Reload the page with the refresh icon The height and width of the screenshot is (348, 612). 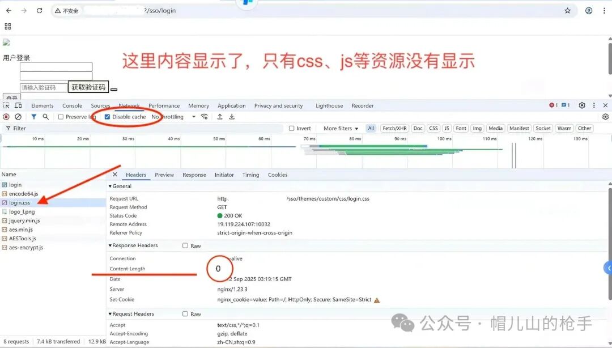point(40,11)
